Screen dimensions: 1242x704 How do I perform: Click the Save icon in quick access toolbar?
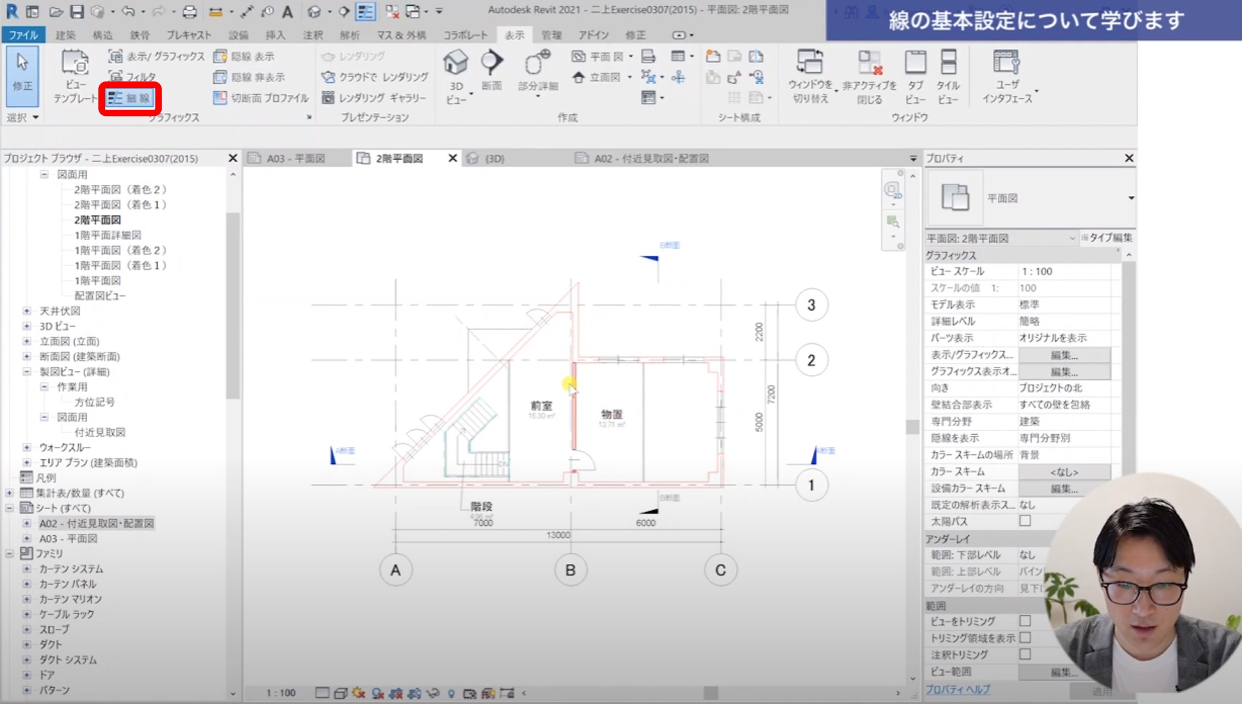pyautogui.click(x=77, y=12)
